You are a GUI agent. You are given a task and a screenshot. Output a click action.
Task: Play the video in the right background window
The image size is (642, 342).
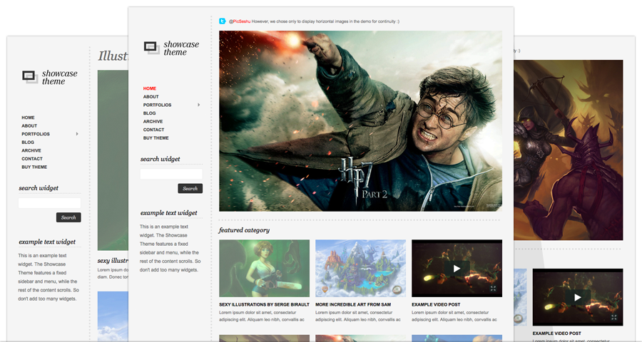[x=577, y=297]
